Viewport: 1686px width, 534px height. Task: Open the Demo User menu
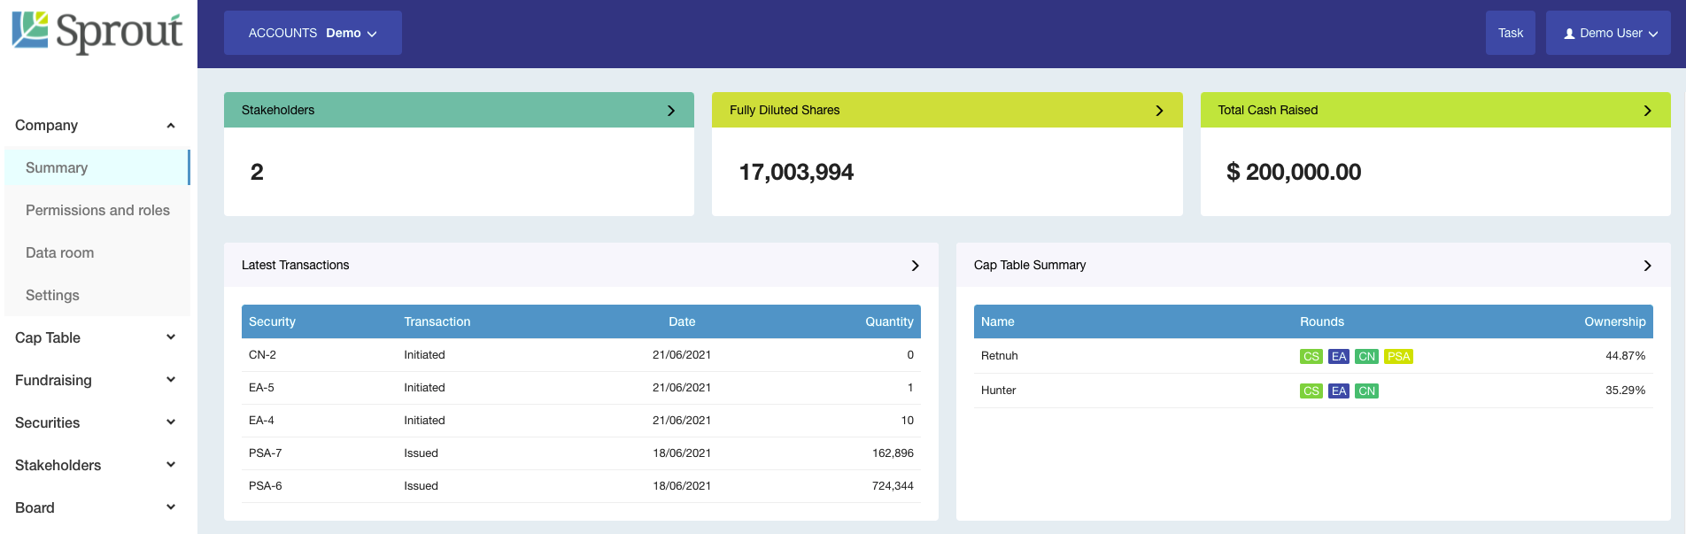click(1608, 33)
